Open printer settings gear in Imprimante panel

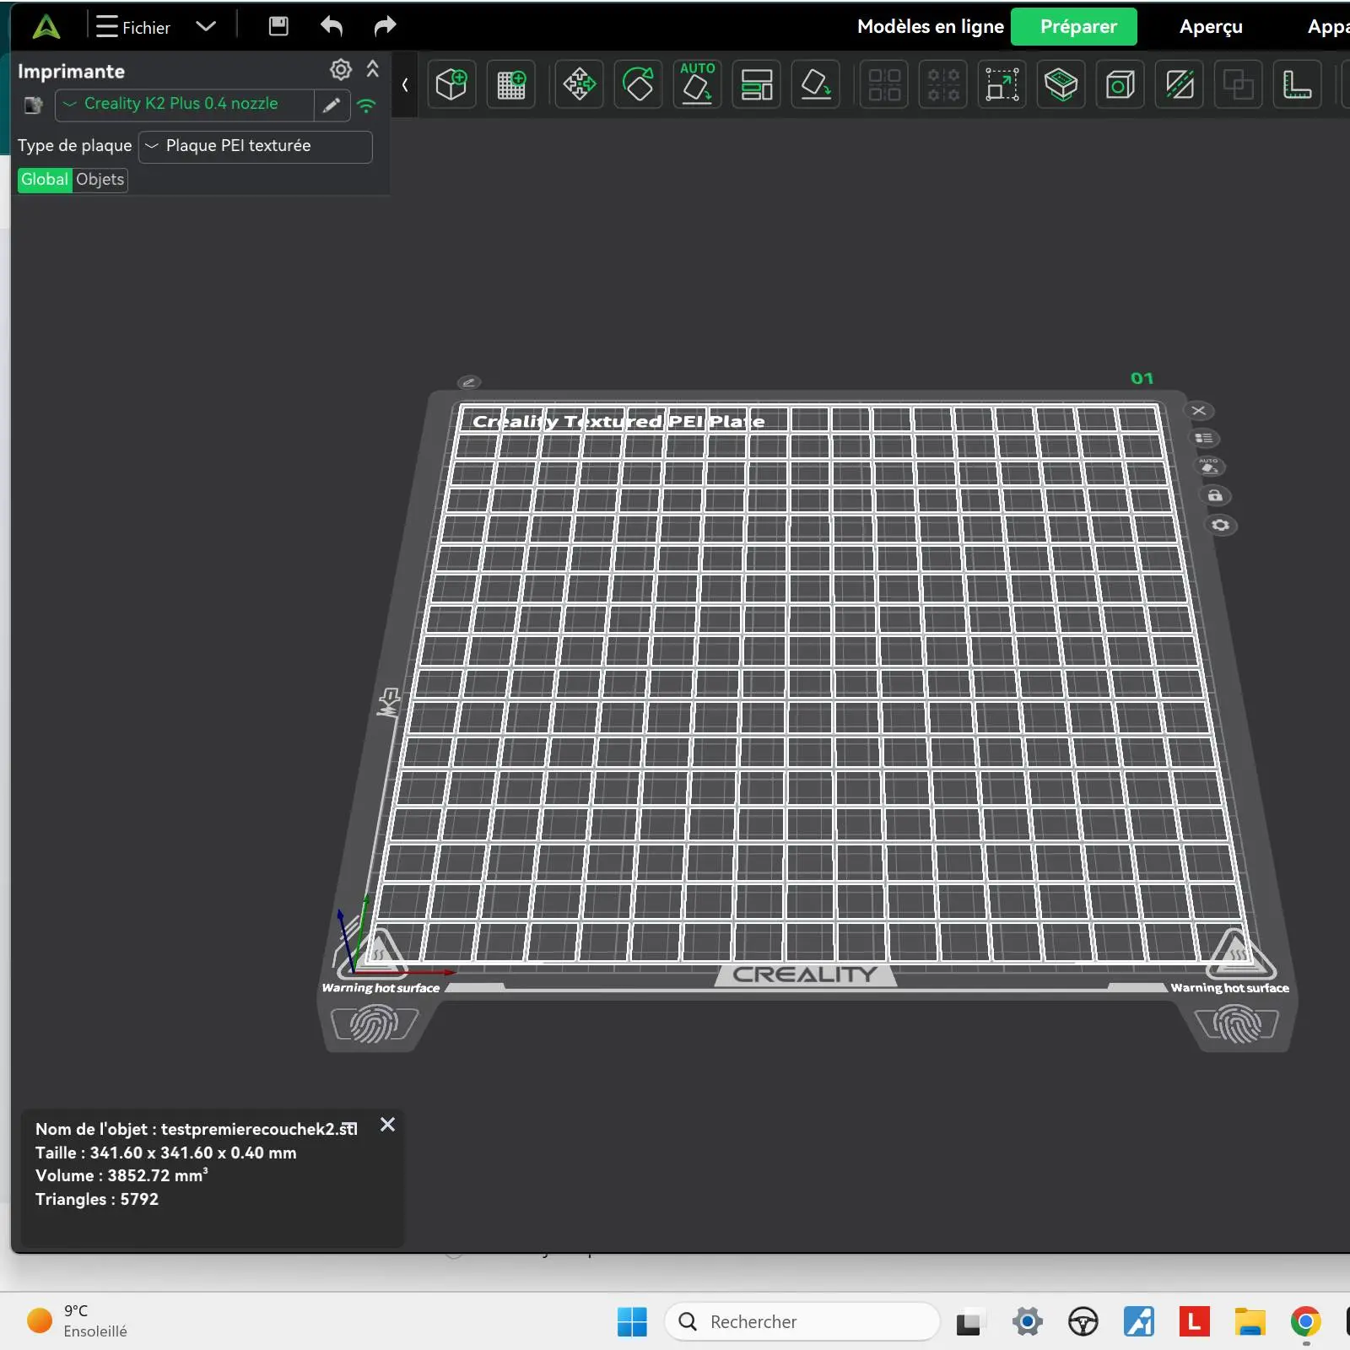pos(341,69)
